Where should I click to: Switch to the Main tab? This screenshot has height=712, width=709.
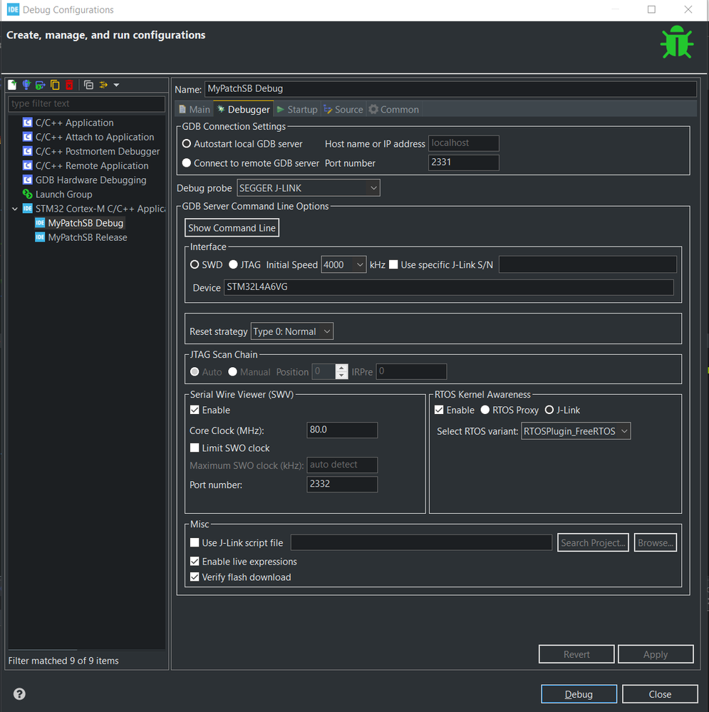(x=195, y=110)
